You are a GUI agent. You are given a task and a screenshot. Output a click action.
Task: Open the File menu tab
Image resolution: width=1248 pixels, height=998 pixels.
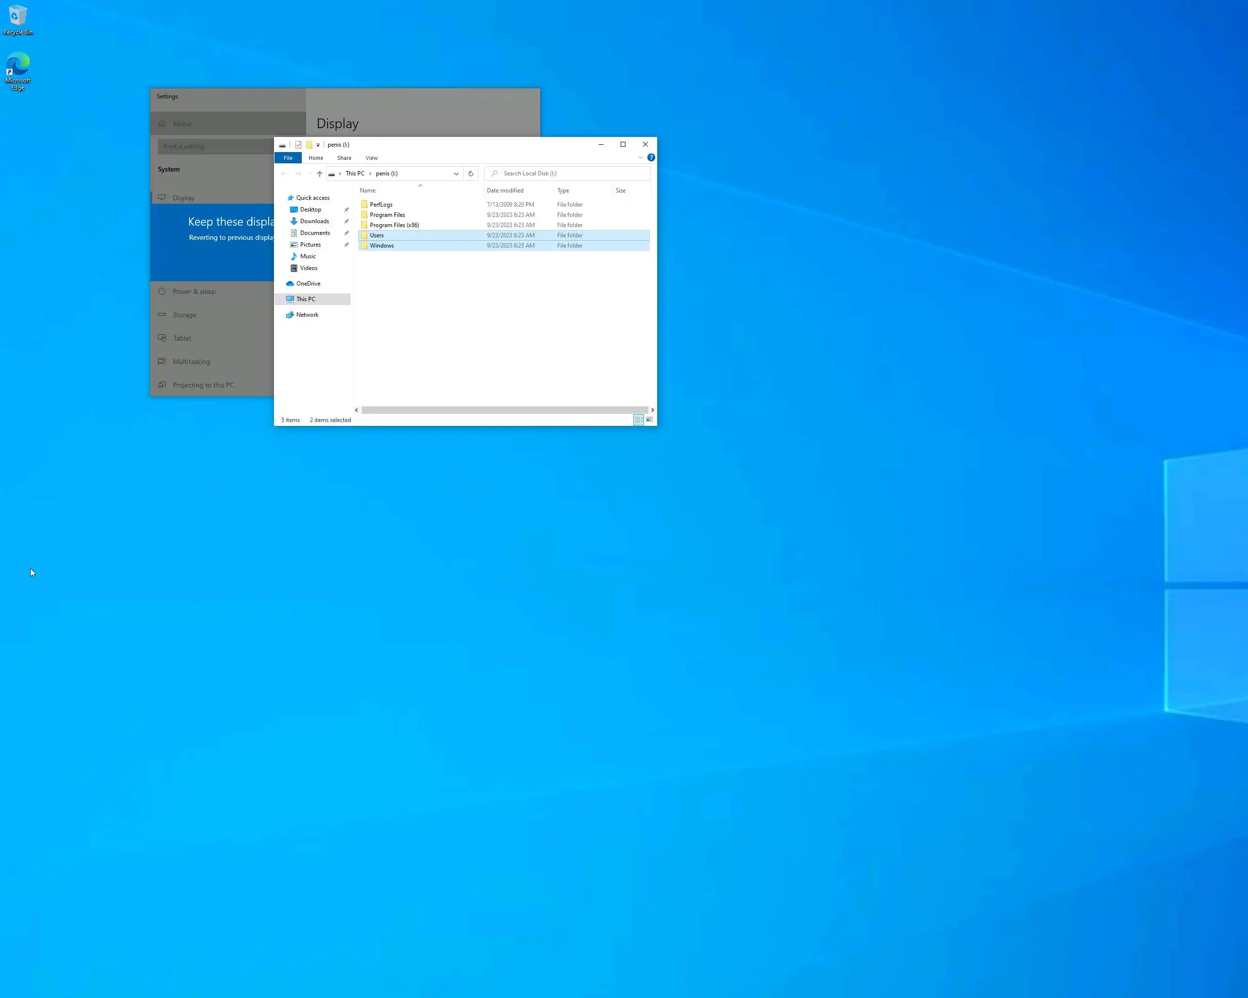point(288,158)
